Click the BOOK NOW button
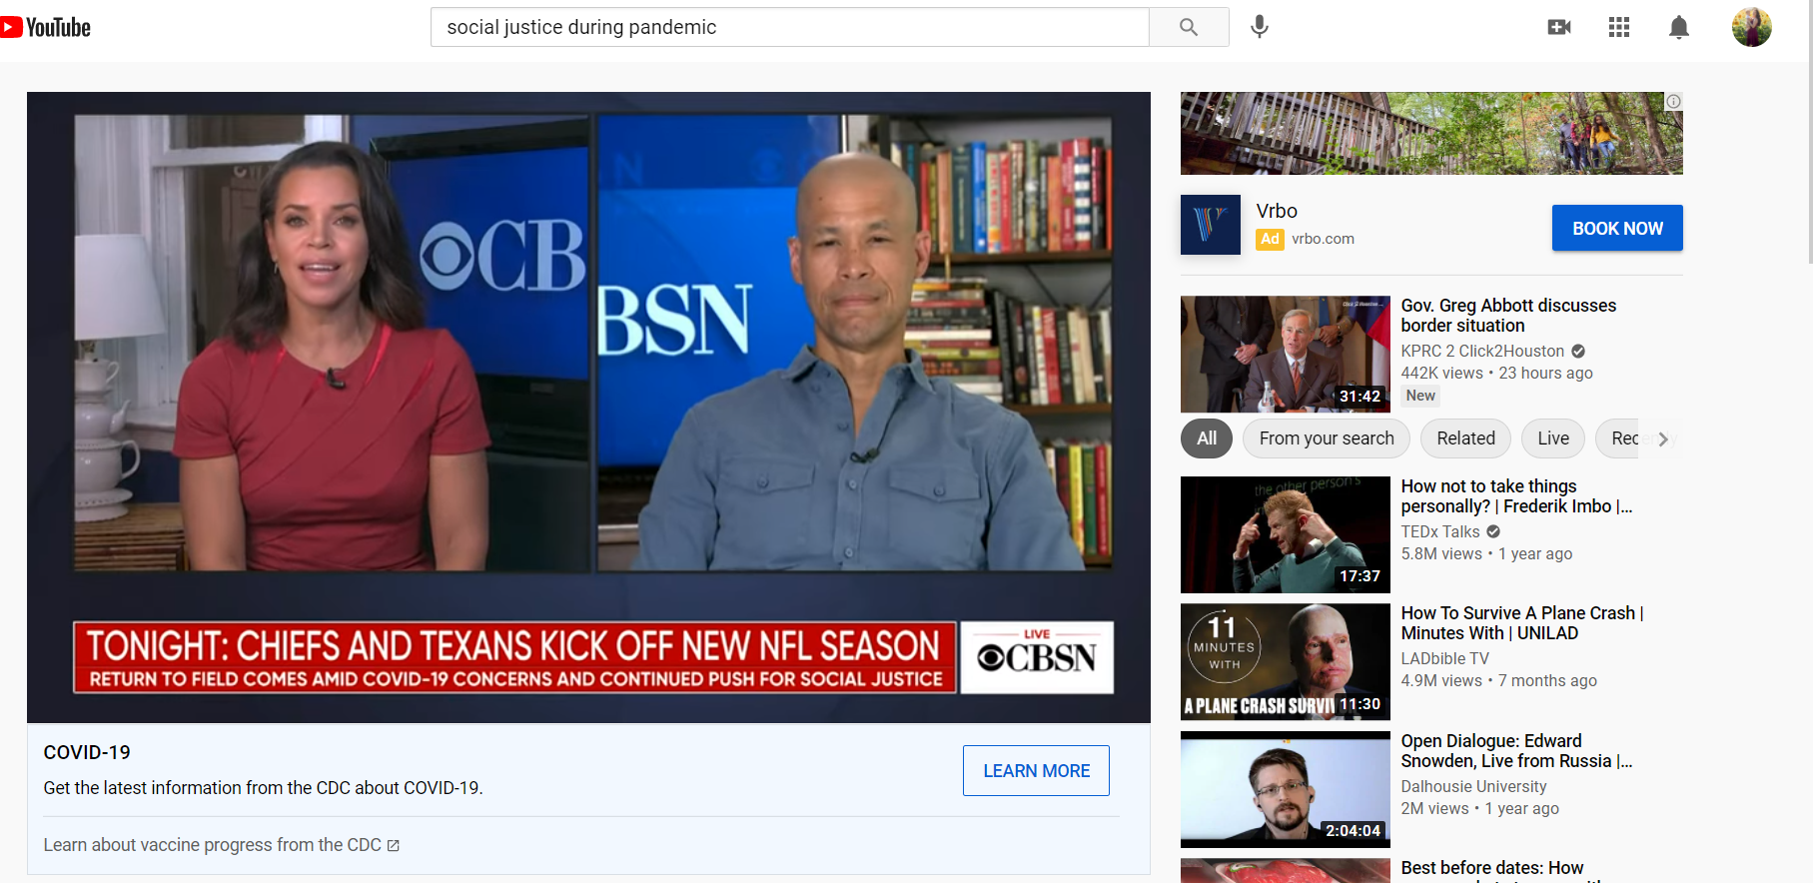Screen dimensions: 1813x883 pyautogui.click(x=1616, y=228)
